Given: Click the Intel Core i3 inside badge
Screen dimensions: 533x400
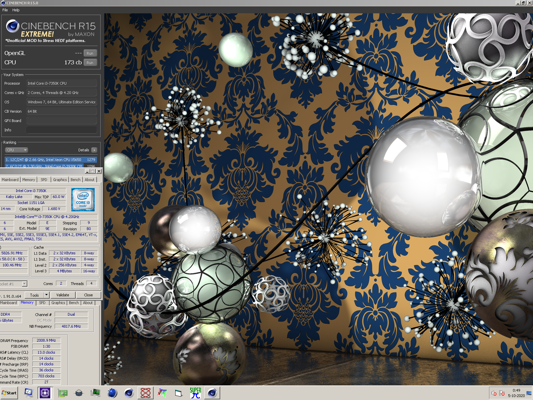Looking at the screenshot, I should (x=83, y=200).
